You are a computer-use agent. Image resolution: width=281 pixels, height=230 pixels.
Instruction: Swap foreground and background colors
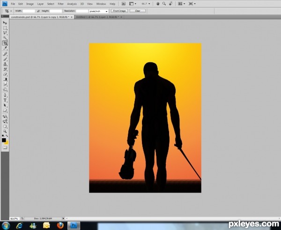click(7, 136)
